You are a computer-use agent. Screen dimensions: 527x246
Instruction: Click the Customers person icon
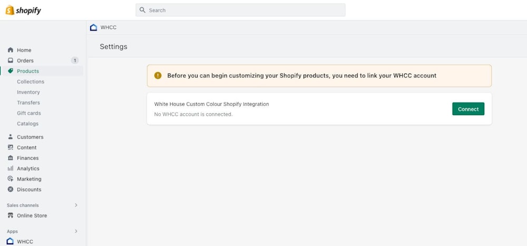11,137
